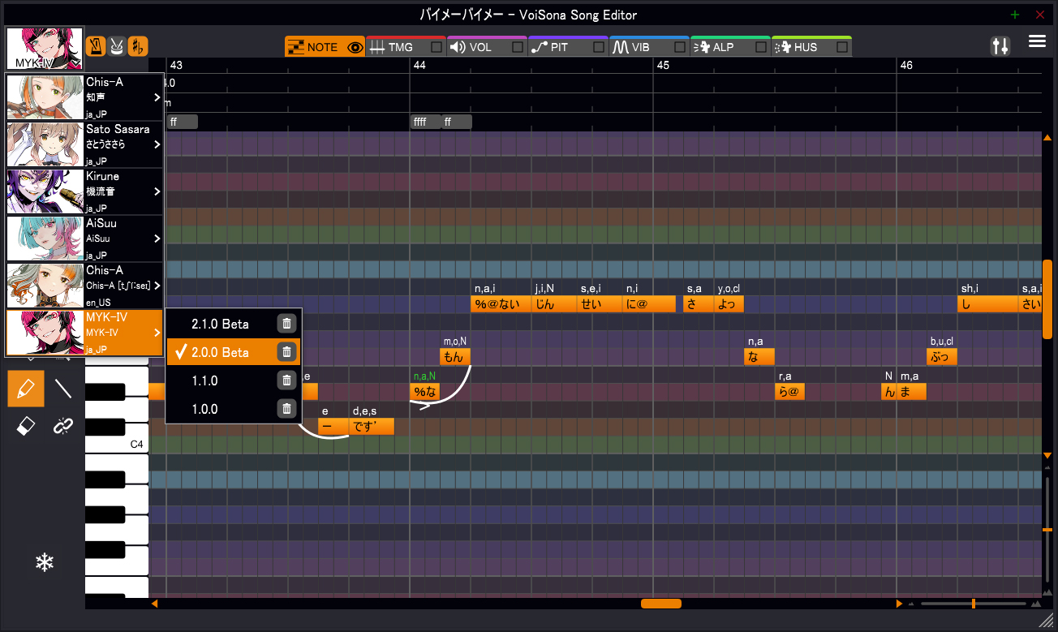Click measure 45 on the ruler
The height and width of the screenshot is (632, 1058).
tap(663, 65)
